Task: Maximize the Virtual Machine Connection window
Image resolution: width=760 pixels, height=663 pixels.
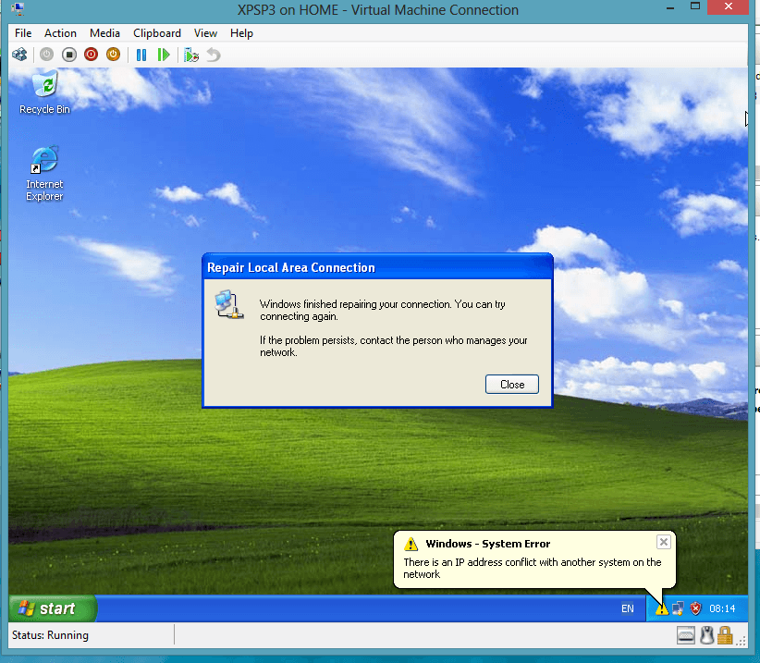Action: (695, 6)
